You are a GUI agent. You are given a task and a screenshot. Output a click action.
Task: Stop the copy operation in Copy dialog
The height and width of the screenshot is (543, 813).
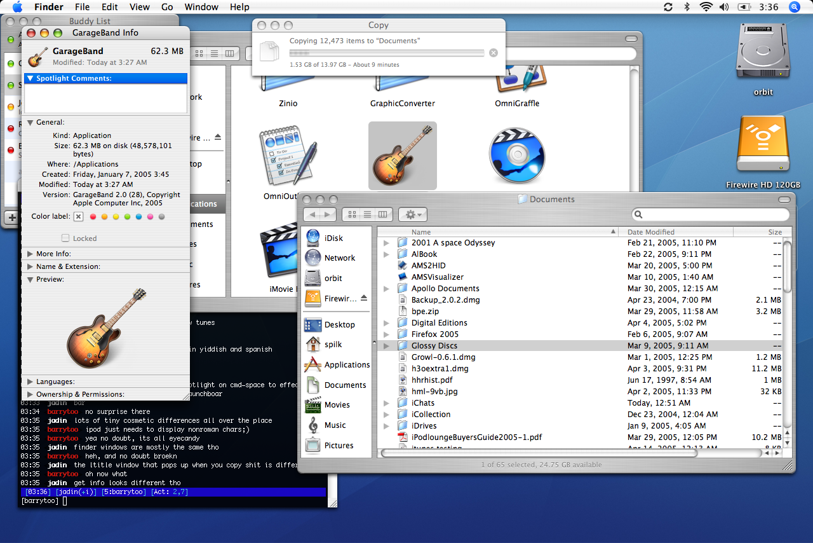pos(494,53)
